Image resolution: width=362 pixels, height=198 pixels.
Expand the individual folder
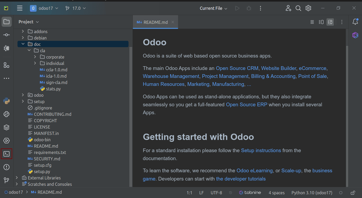(35, 63)
